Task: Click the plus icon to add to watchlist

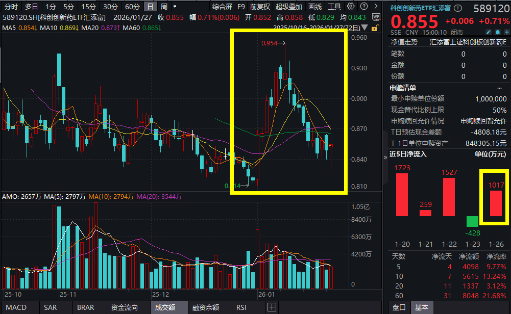Action: 506,32
